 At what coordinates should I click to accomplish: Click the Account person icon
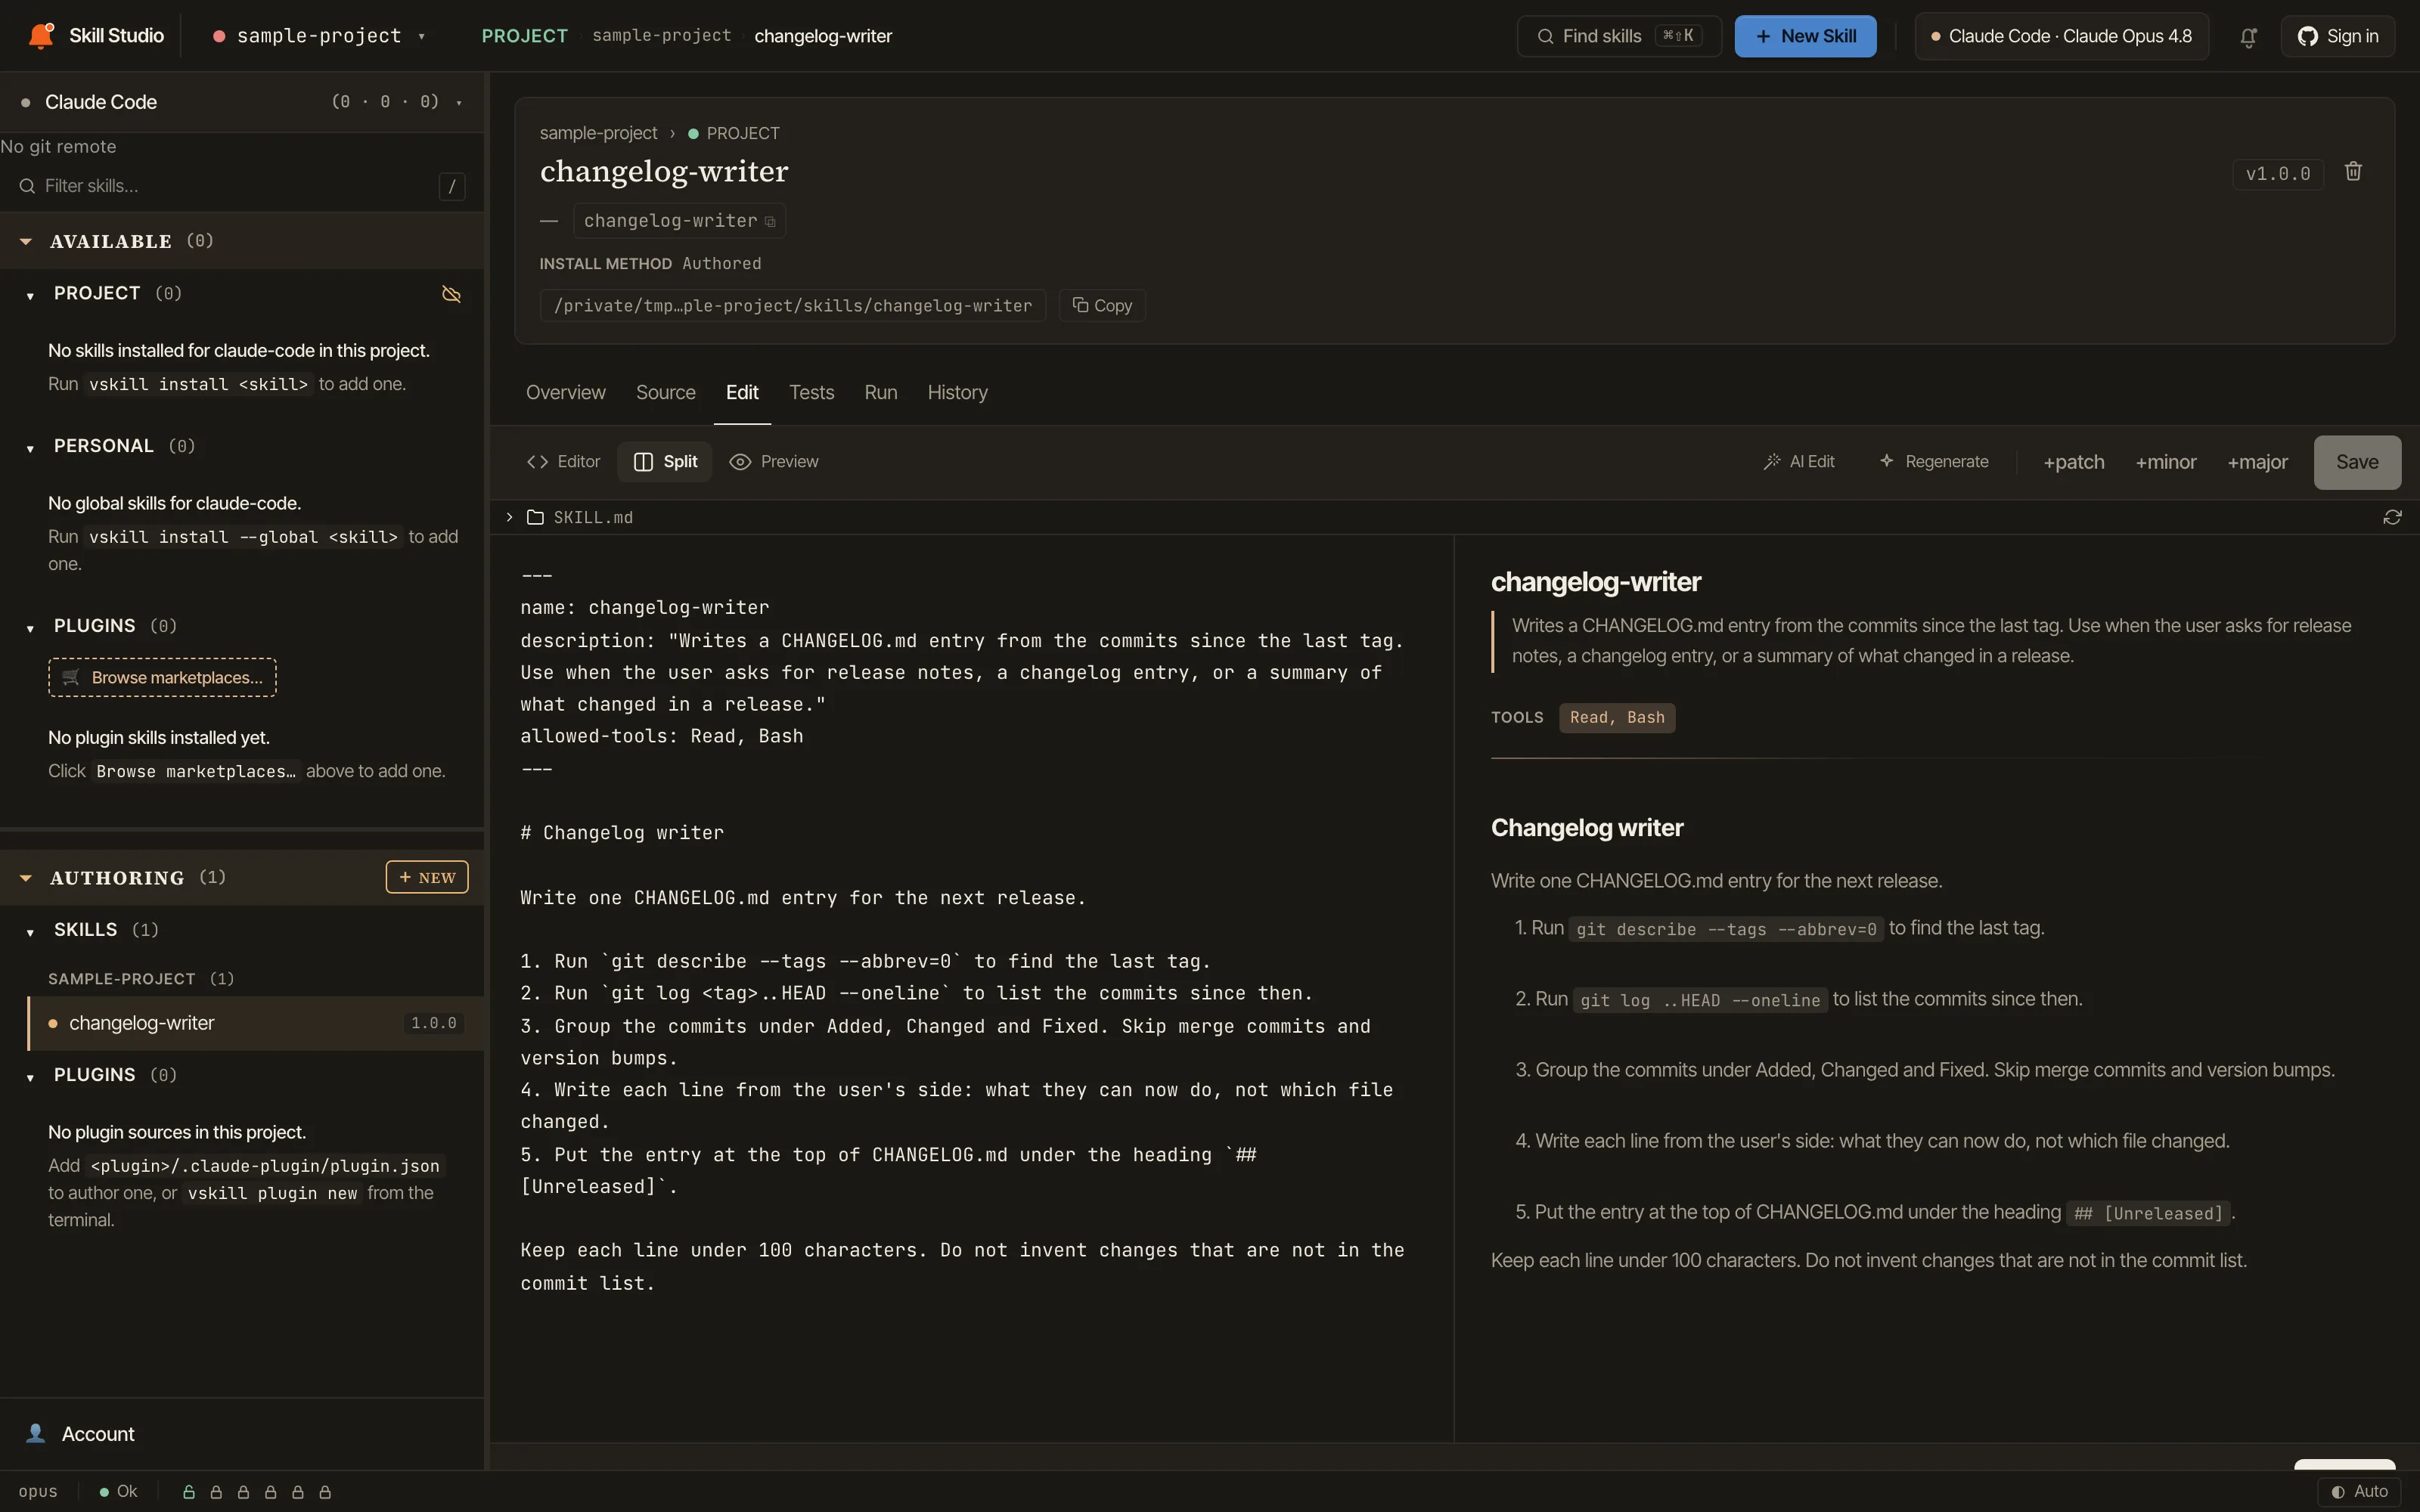(x=36, y=1433)
